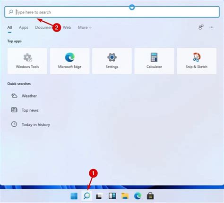Screen dimensions: 224x203
Task: Open Microsoft Store on taskbar
Action: coord(150,196)
